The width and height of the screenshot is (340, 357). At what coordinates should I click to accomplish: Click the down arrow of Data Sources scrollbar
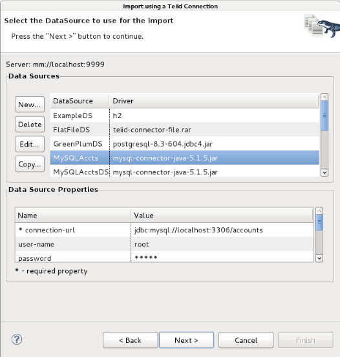324,172
